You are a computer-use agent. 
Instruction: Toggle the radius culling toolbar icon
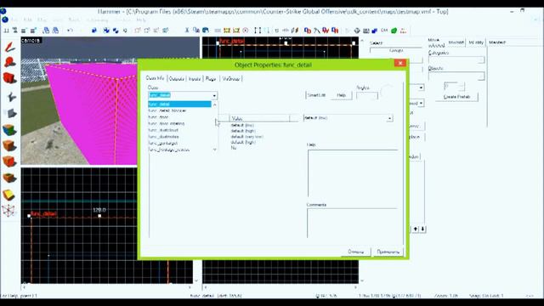[x=246, y=31]
